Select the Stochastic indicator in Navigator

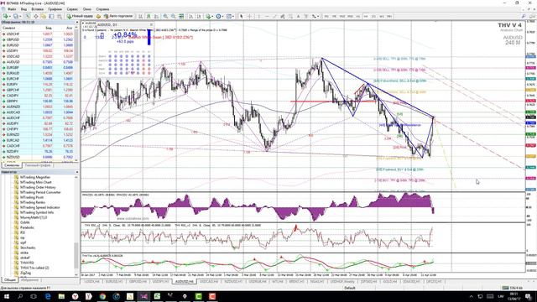pos(28,247)
